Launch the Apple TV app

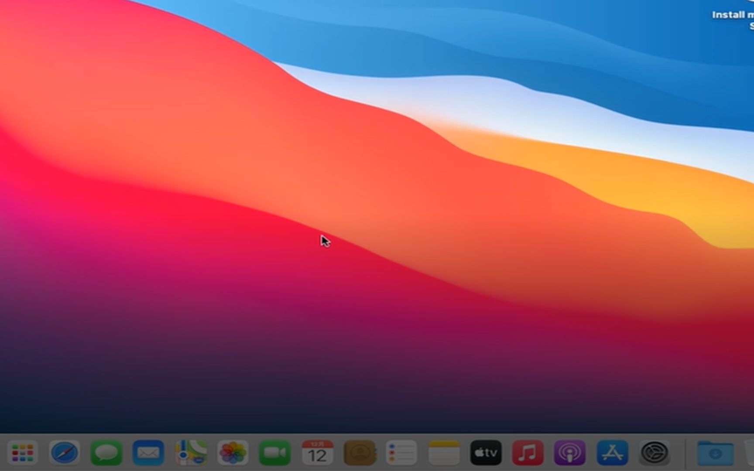click(x=486, y=453)
